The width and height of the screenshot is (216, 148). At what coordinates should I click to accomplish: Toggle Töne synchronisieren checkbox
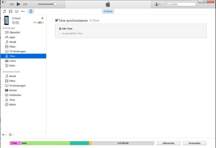click(x=57, y=20)
